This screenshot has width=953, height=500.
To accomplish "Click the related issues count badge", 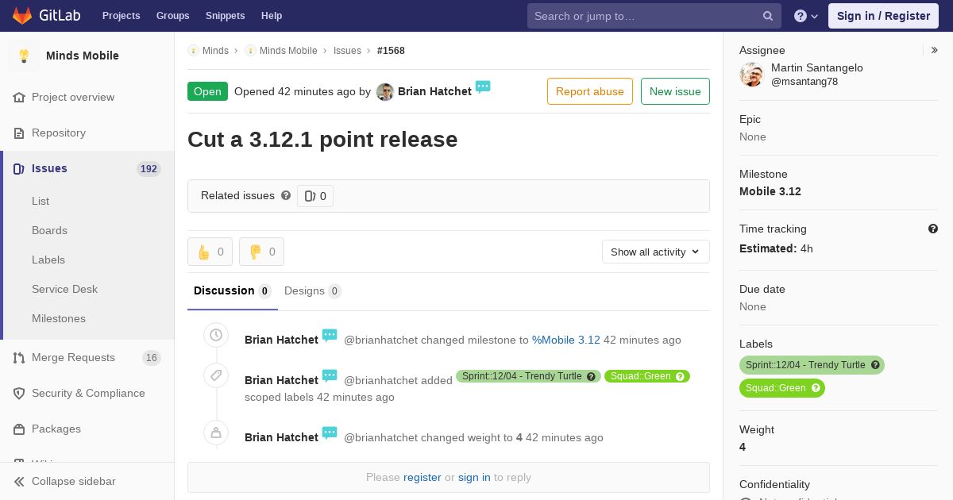I will click(x=315, y=196).
